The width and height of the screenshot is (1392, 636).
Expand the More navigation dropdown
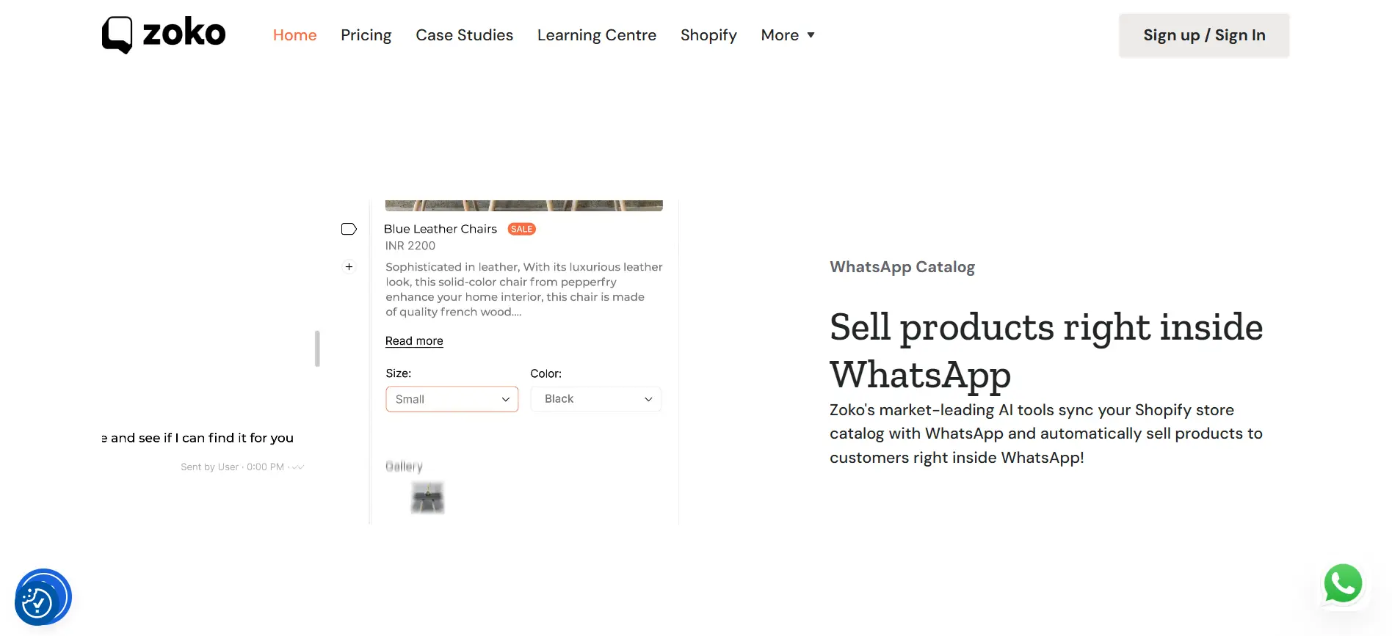[x=787, y=34]
